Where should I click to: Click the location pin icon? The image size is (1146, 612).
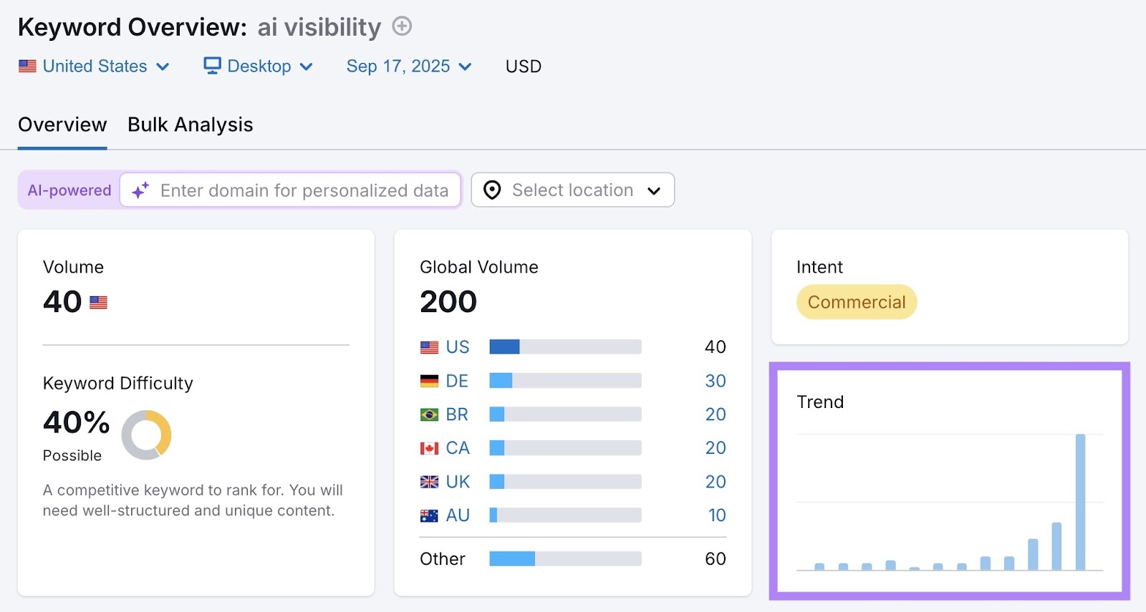(492, 190)
